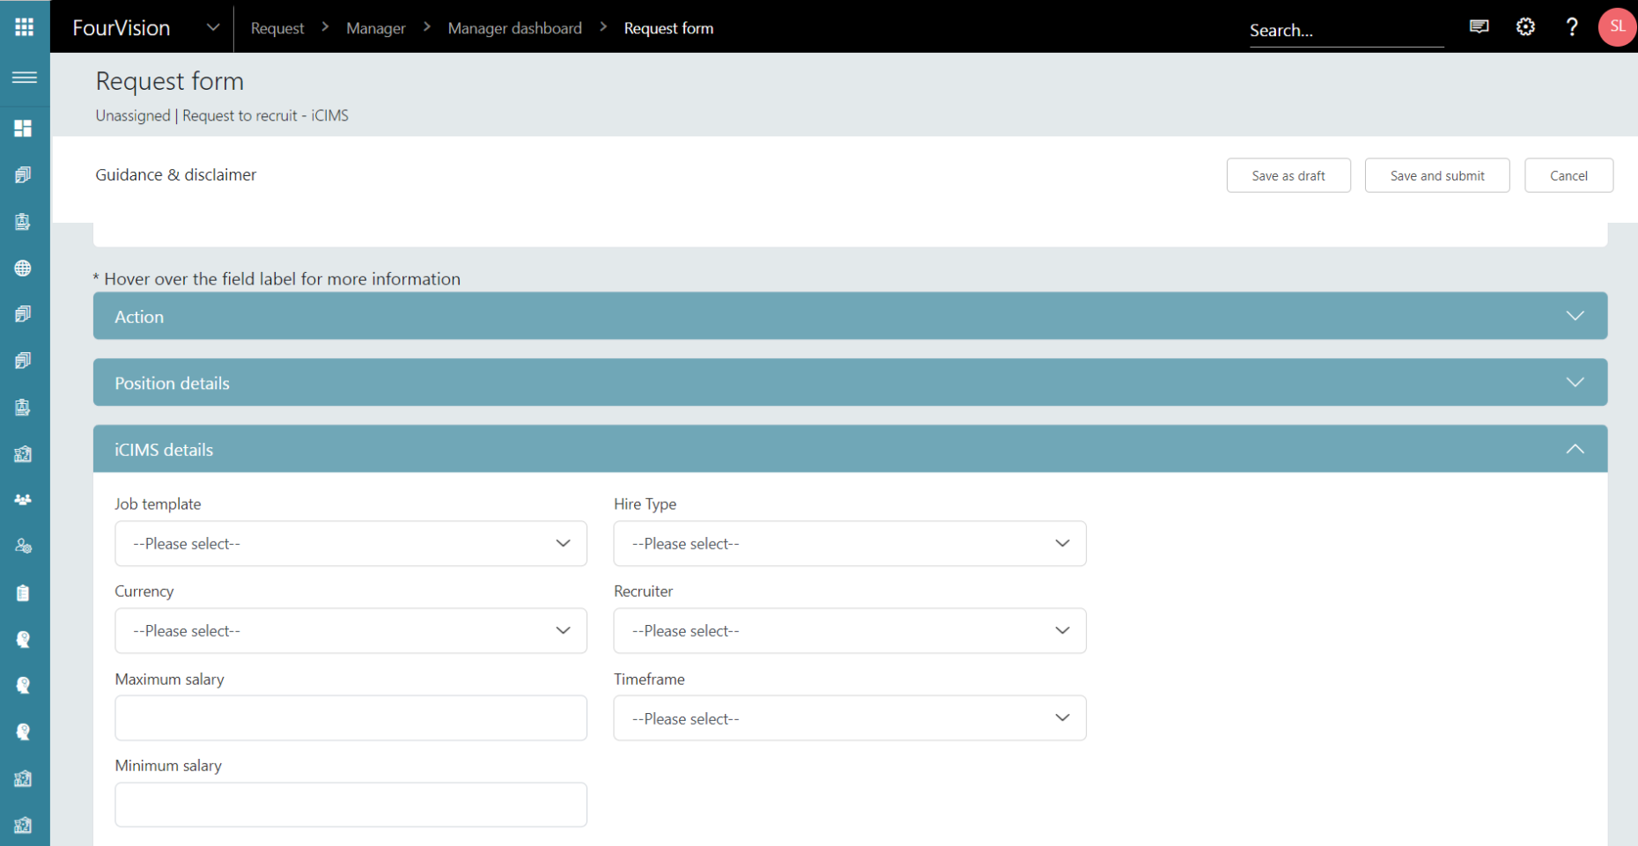Click the Maximum salary input field
This screenshot has height=846, width=1638.
[x=350, y=717]
